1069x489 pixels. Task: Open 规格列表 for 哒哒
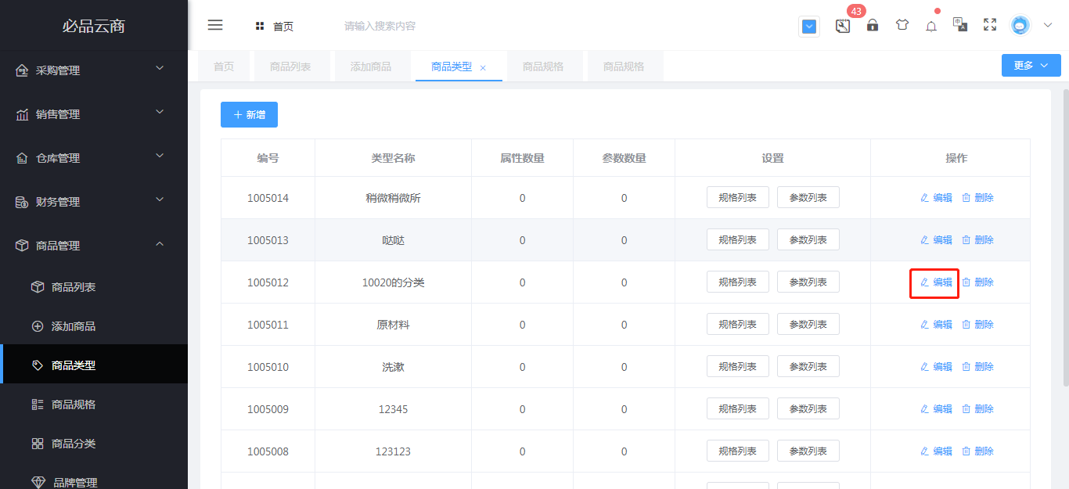pos(737,239)
